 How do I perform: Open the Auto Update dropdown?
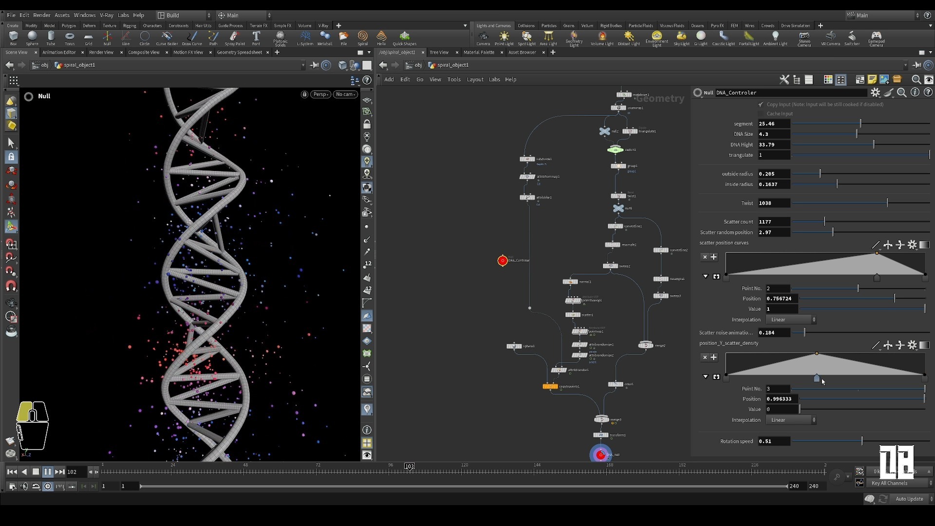pos(910,499)
